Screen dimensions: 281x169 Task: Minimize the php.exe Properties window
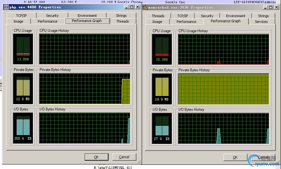click(x=127, y=7)
